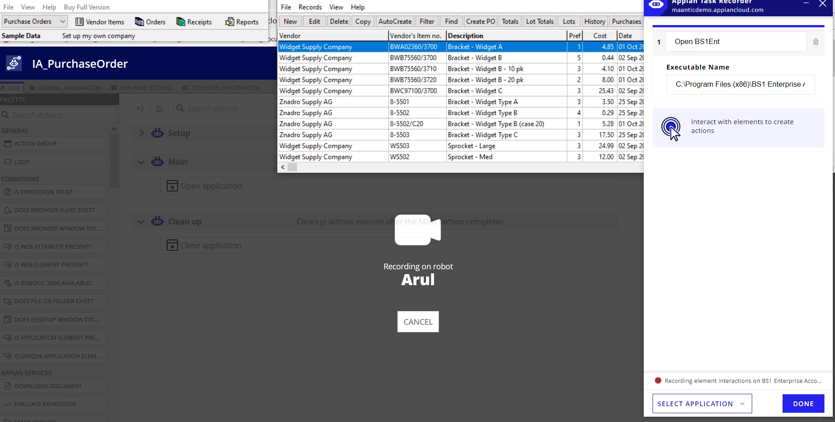Select the Sample Data tab
Viewport: 835px width, 422px height.
click(x=21, y=36)
